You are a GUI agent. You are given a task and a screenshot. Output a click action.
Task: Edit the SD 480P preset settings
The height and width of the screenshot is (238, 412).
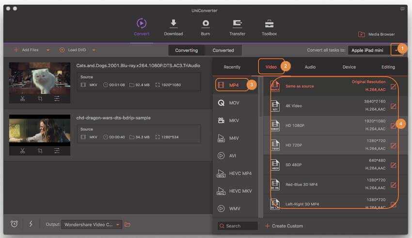393,165
